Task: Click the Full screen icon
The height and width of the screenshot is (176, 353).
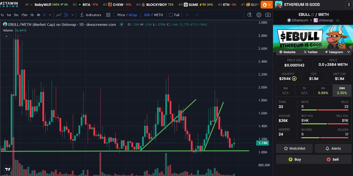Action: [x=170, y=15]
